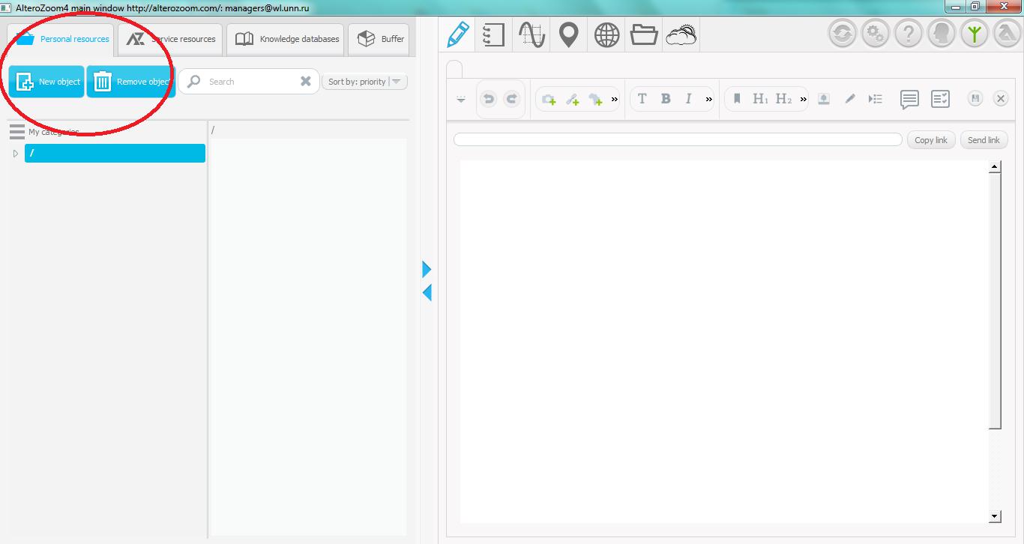Image resolution: width=1024 pixels, height=544 pixels.
Task: Open settings with the gears icon
Action: coord(874,34)
